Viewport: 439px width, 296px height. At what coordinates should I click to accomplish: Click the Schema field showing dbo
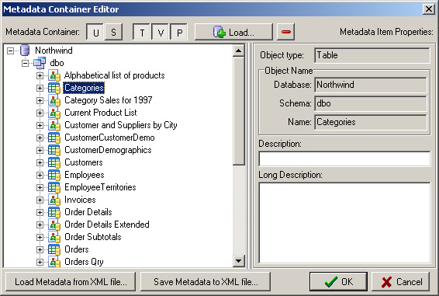click(x=371, y=103)
